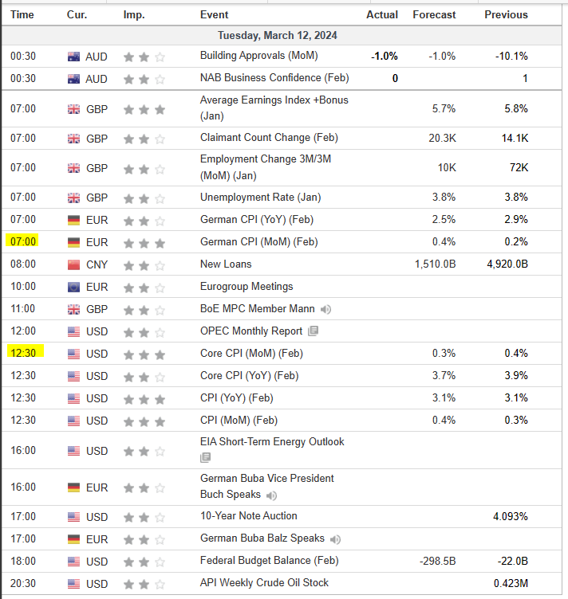The width and height of the screenshot is (568, 599).
Task: Open the Unemployment Rate (Jan) event
Action: [260, 197]
